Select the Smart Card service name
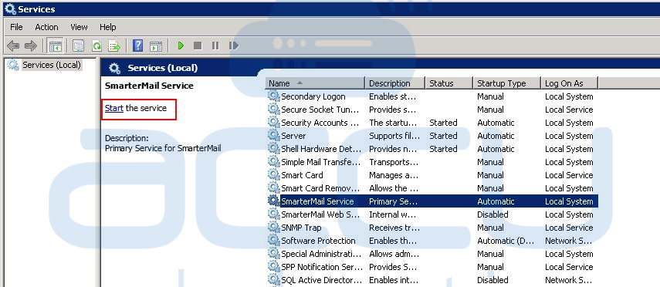 303,175
